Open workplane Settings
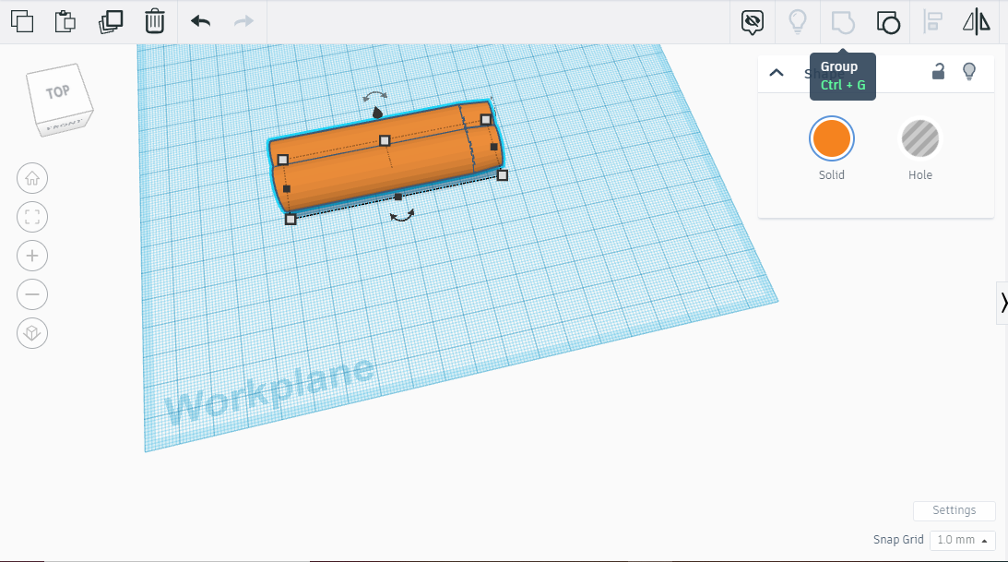This screenshot has width=1008, height=562. tap(954, 510)
